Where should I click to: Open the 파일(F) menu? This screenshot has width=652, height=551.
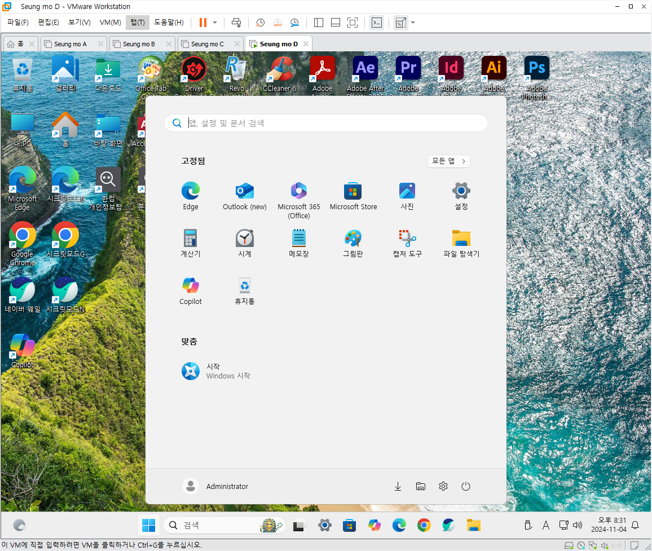[18, 23]
